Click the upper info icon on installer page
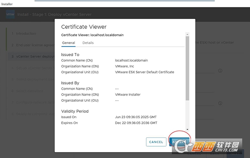Image resolution: width=250 pixels, height=158 pixels. coord(220,71)
